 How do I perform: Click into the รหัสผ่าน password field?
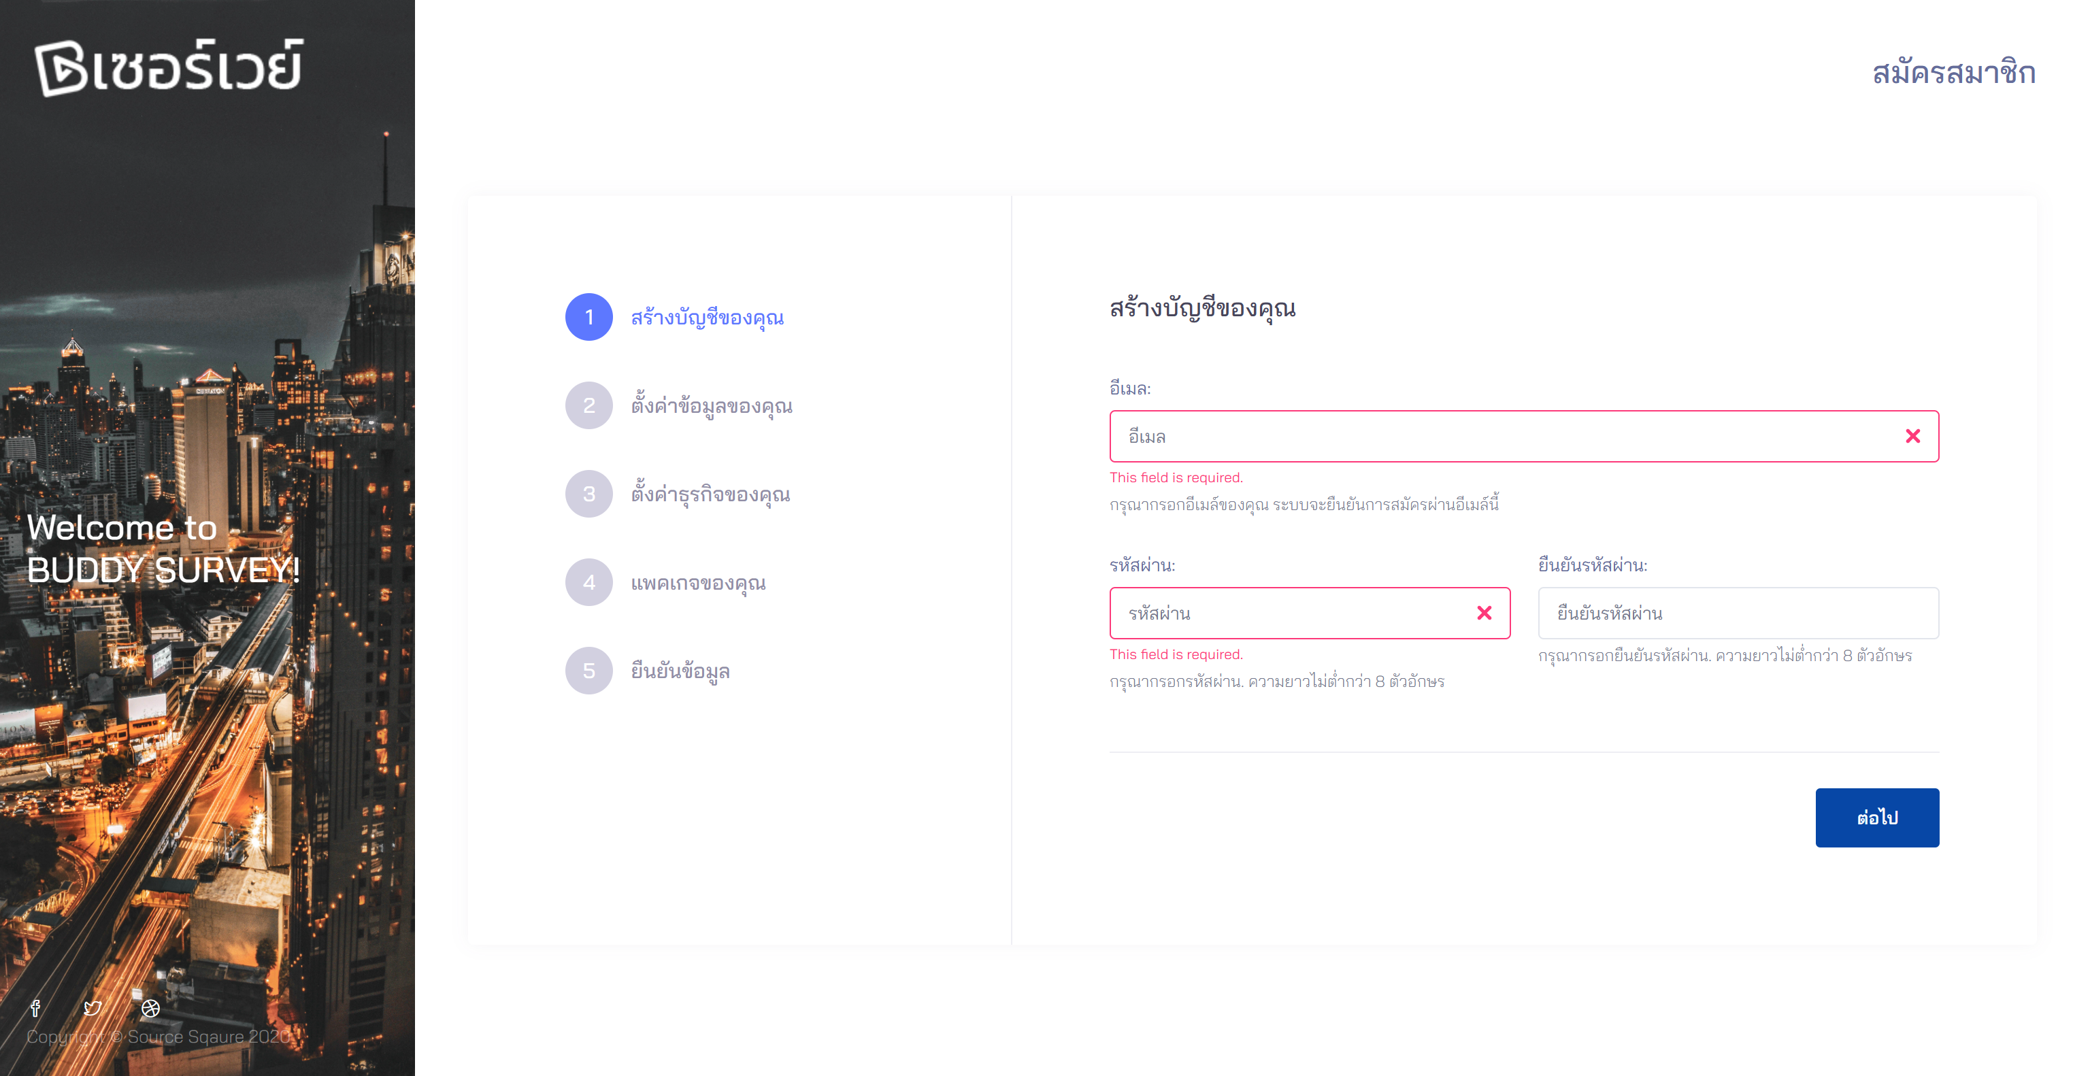(1290, 613)
